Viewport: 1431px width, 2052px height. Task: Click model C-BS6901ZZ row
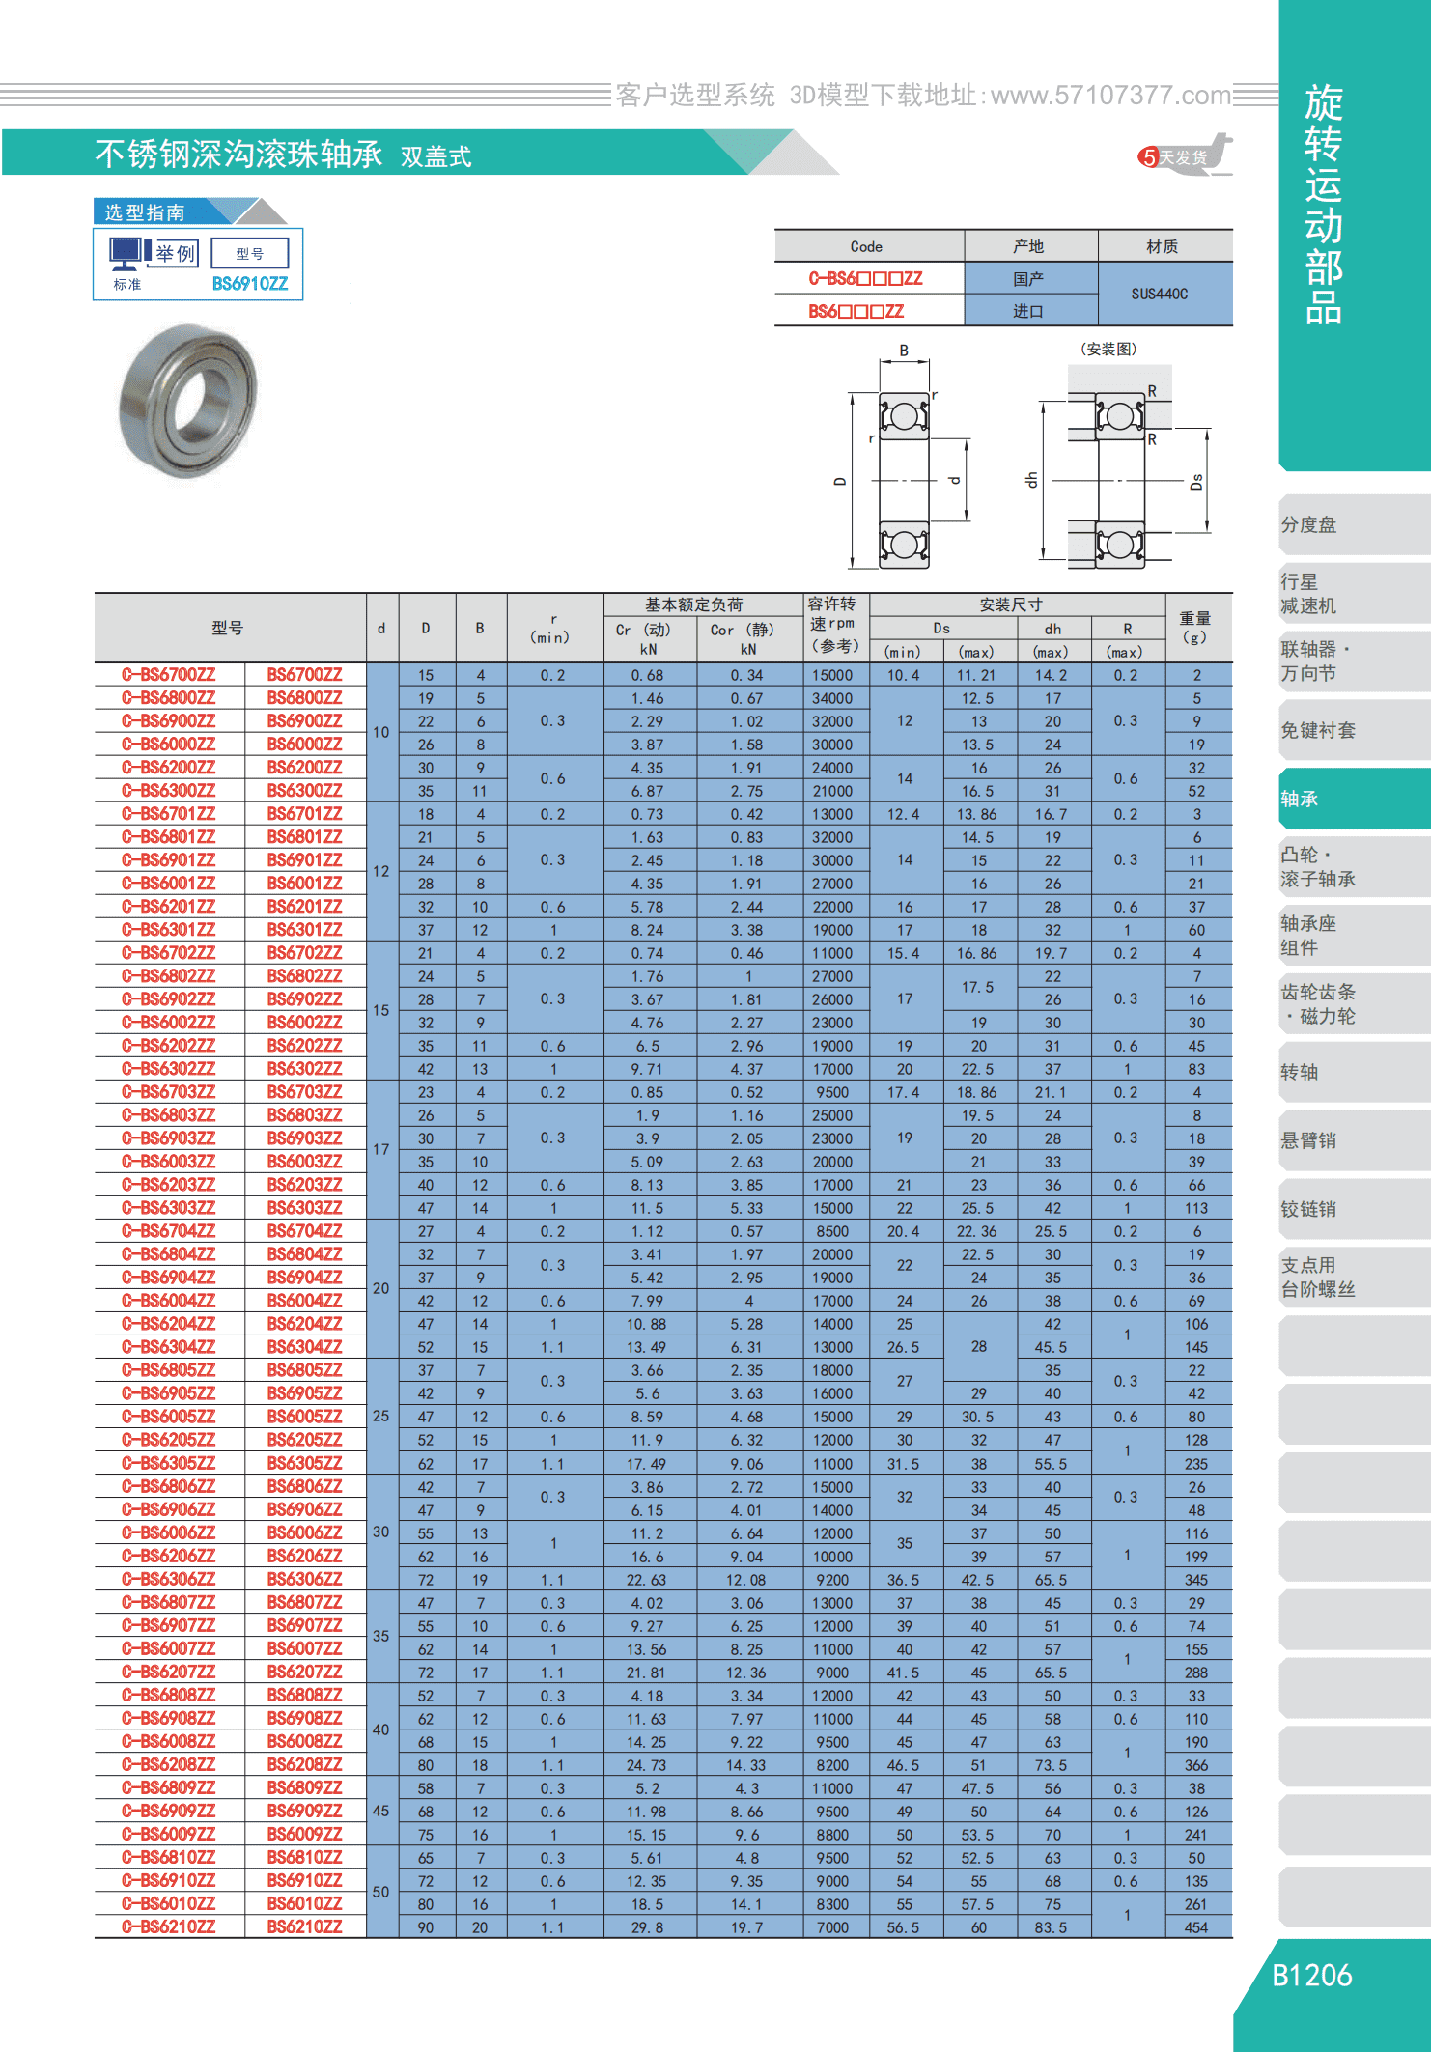[169, 860]
